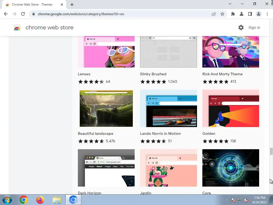Viewport: 273px width, 205px height.
Task: Open the Golden theme thumbnail
Action: pyautogui.click(x=231, y=108)
